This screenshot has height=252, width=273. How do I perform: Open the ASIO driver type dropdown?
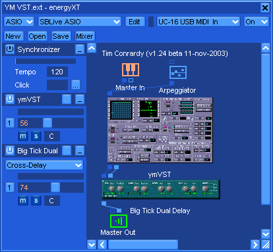pos(19,22)
